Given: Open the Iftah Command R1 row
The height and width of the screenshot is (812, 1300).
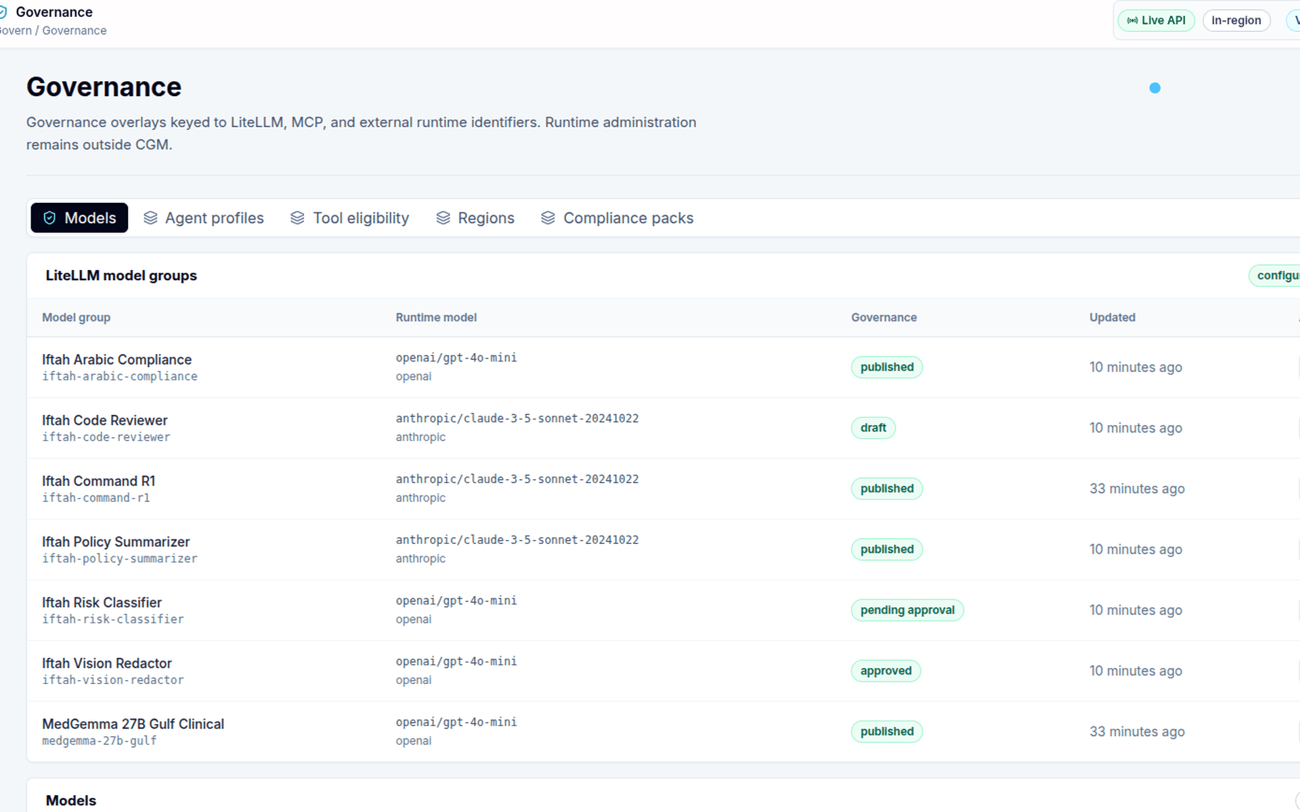Looking at the screenshot, I should pos(664,489).
